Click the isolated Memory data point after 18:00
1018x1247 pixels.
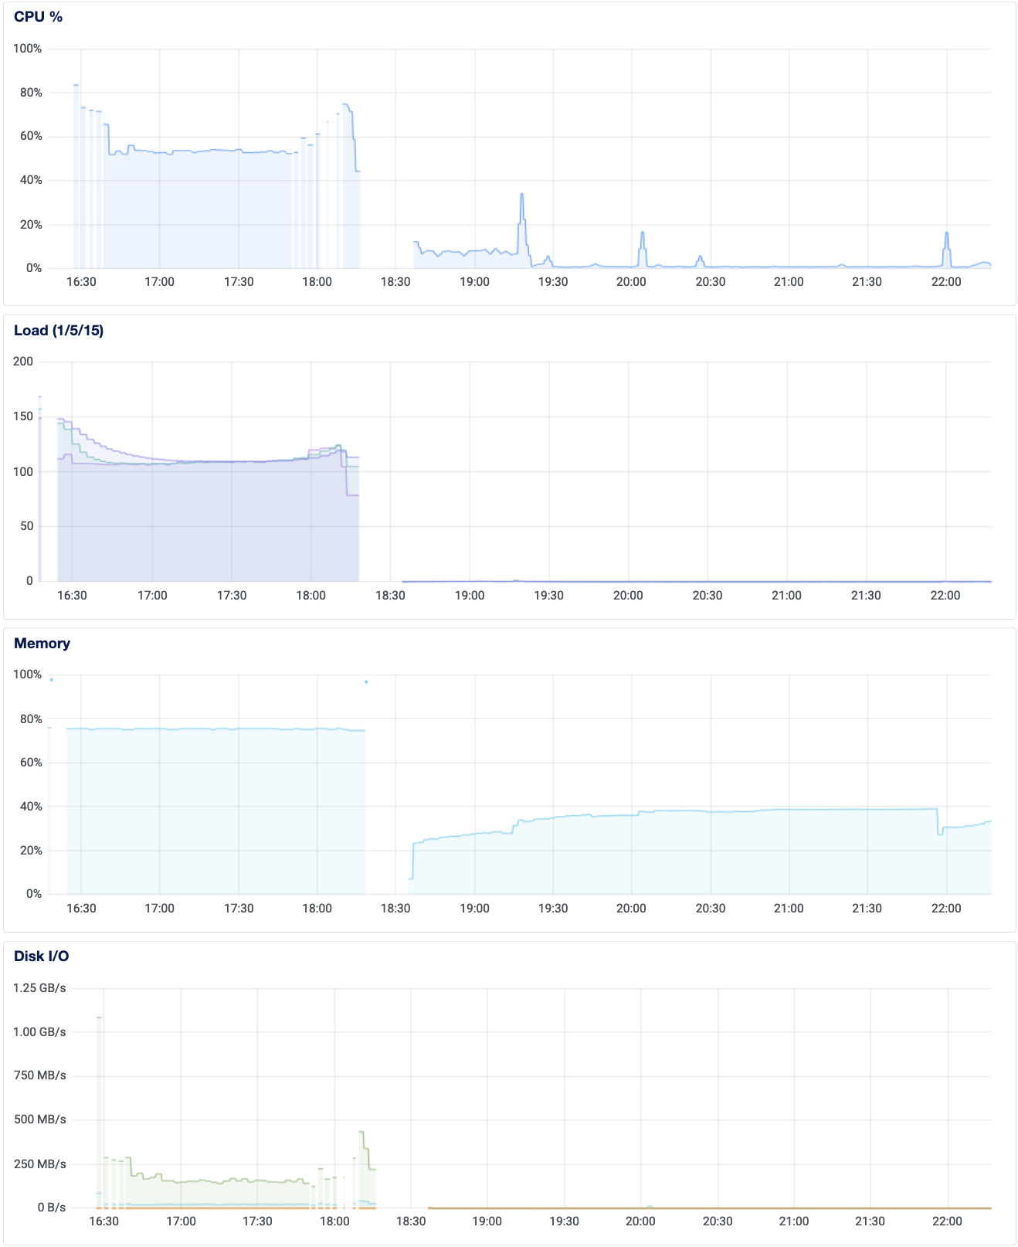(x=366, y=682)
